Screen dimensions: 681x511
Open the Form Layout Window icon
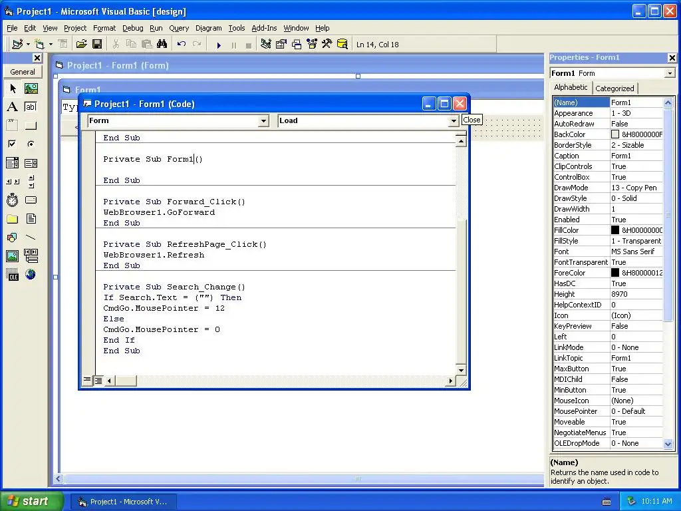(297, 45)
